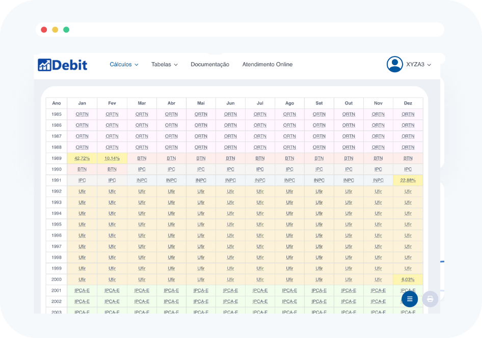Click the green window maximize dot

(66, 30)
